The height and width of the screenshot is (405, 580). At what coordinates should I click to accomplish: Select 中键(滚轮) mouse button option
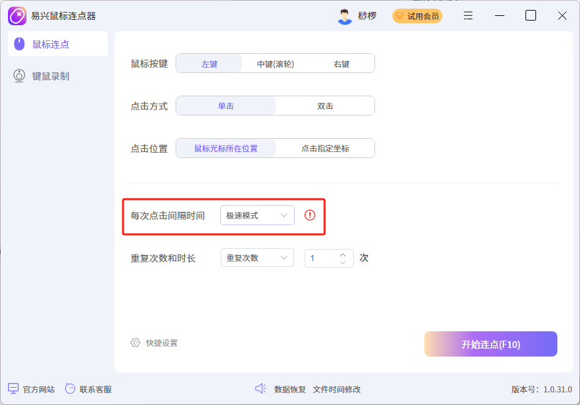[x=275, y=64]
